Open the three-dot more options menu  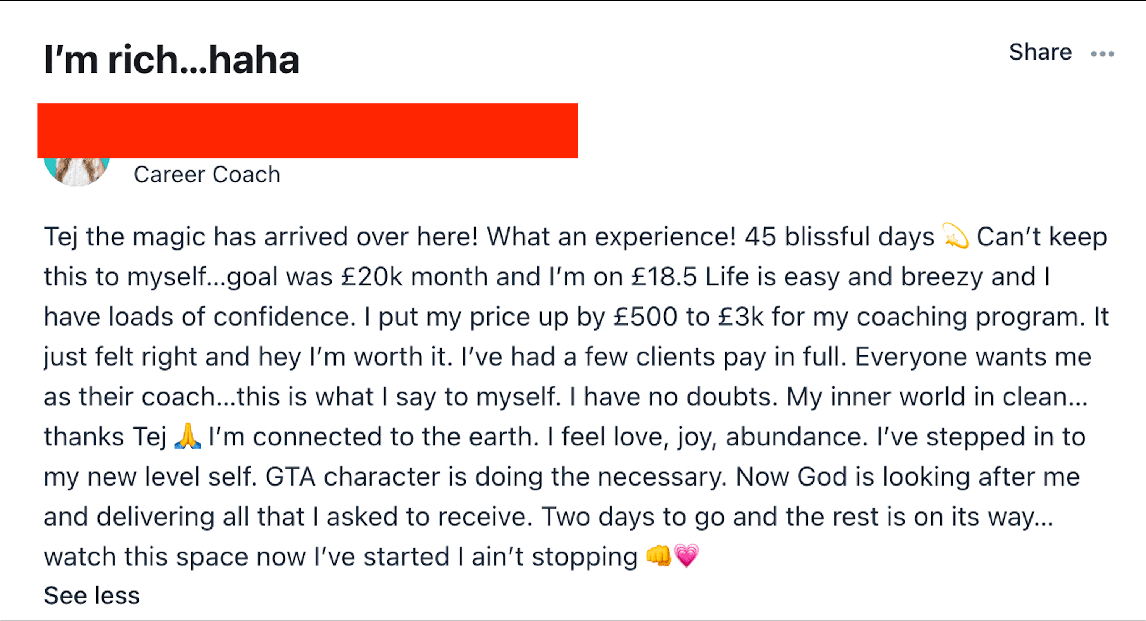(x=1102, y=54)
